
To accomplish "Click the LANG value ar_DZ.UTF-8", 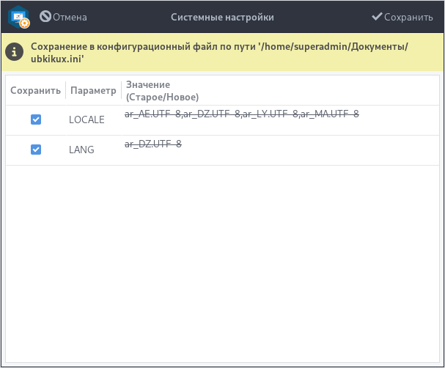I will coord(153,144).
